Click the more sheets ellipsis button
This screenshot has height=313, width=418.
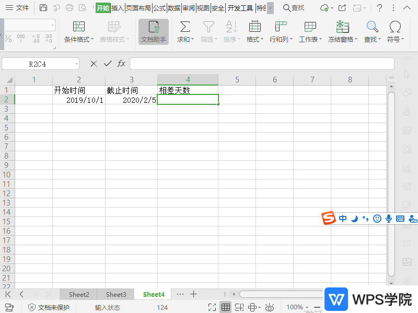(x=180, y=294)
